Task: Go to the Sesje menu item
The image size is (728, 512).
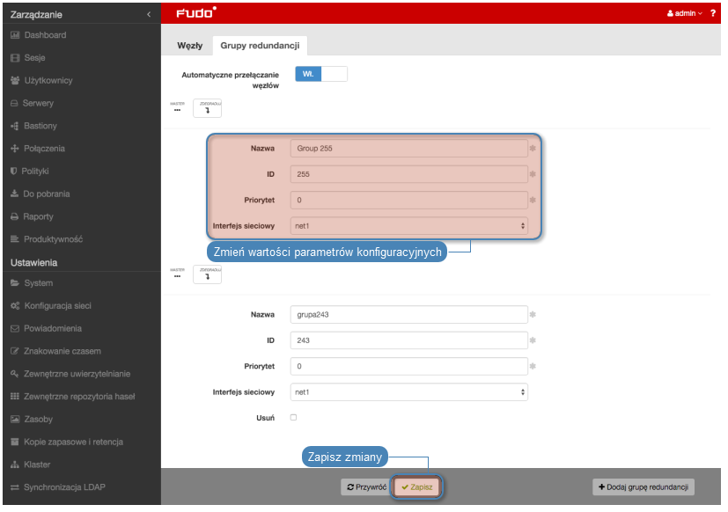Action: coord(35,58)
